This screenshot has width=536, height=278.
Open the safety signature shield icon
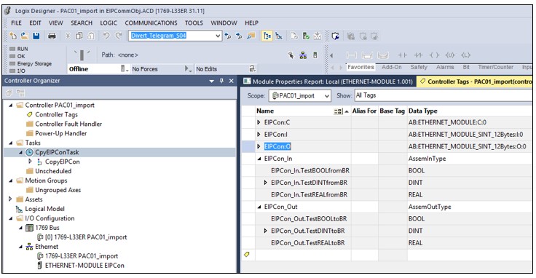(335, 36)
